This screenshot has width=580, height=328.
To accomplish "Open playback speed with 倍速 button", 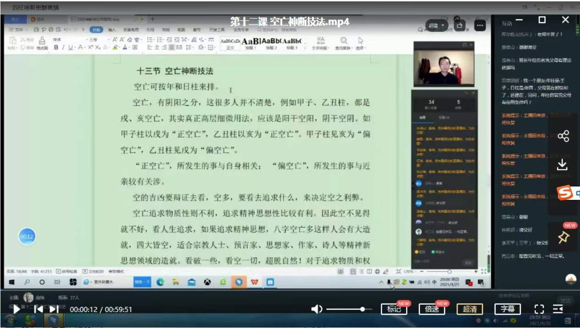I will click(432, 309).
